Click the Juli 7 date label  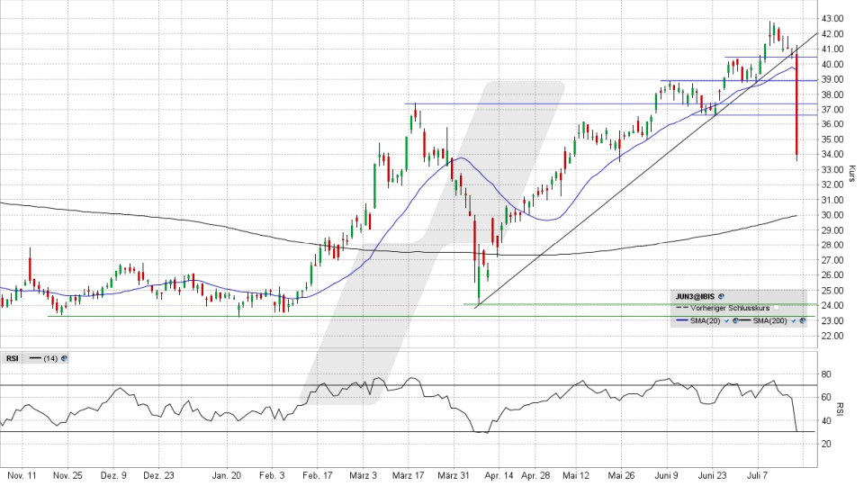point(757,475)
